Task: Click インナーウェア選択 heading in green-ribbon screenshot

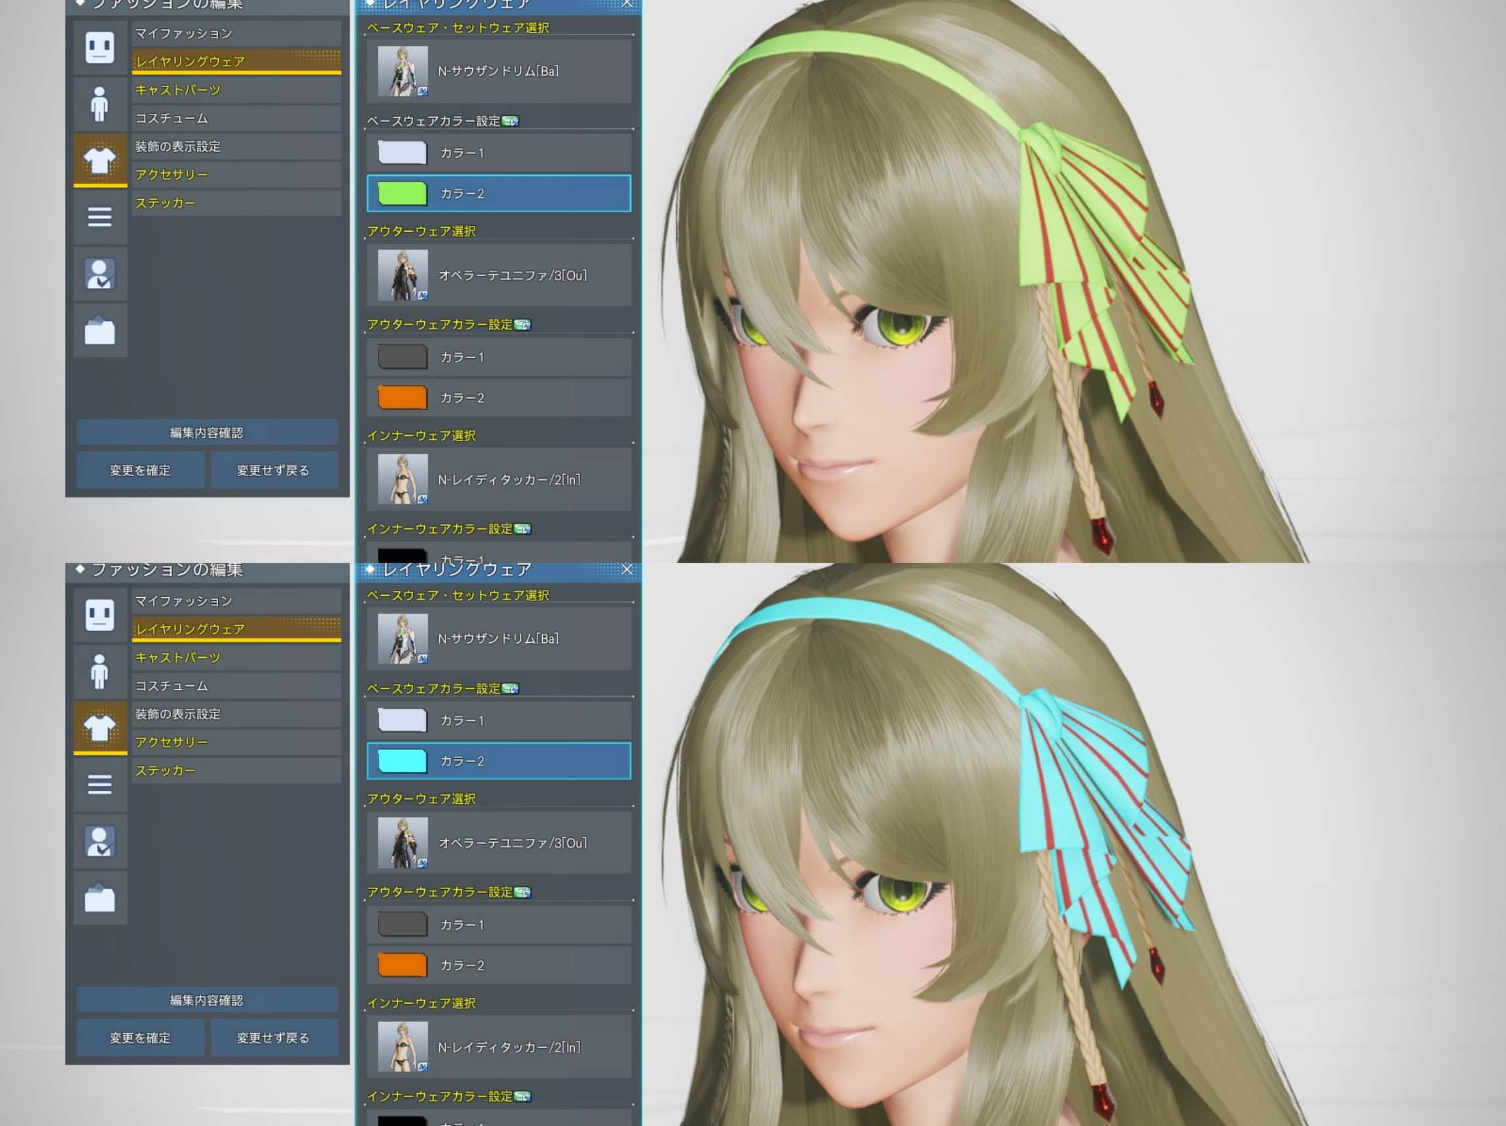Action: pos(422,436)
